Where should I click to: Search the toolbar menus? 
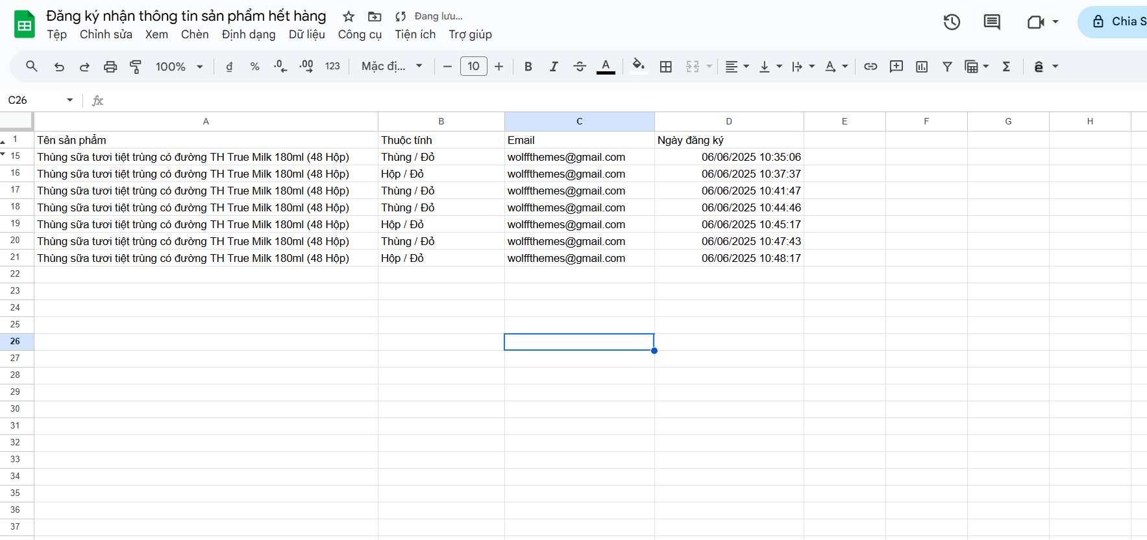click(31, 66)
